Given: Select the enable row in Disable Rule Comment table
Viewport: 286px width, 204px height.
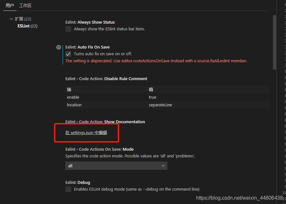Looking at the screenshot, I should point(167,97).
